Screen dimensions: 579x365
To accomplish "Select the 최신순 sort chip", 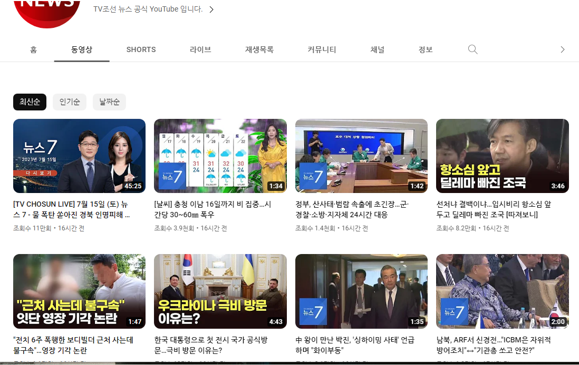I will click(x=30, y=102).
